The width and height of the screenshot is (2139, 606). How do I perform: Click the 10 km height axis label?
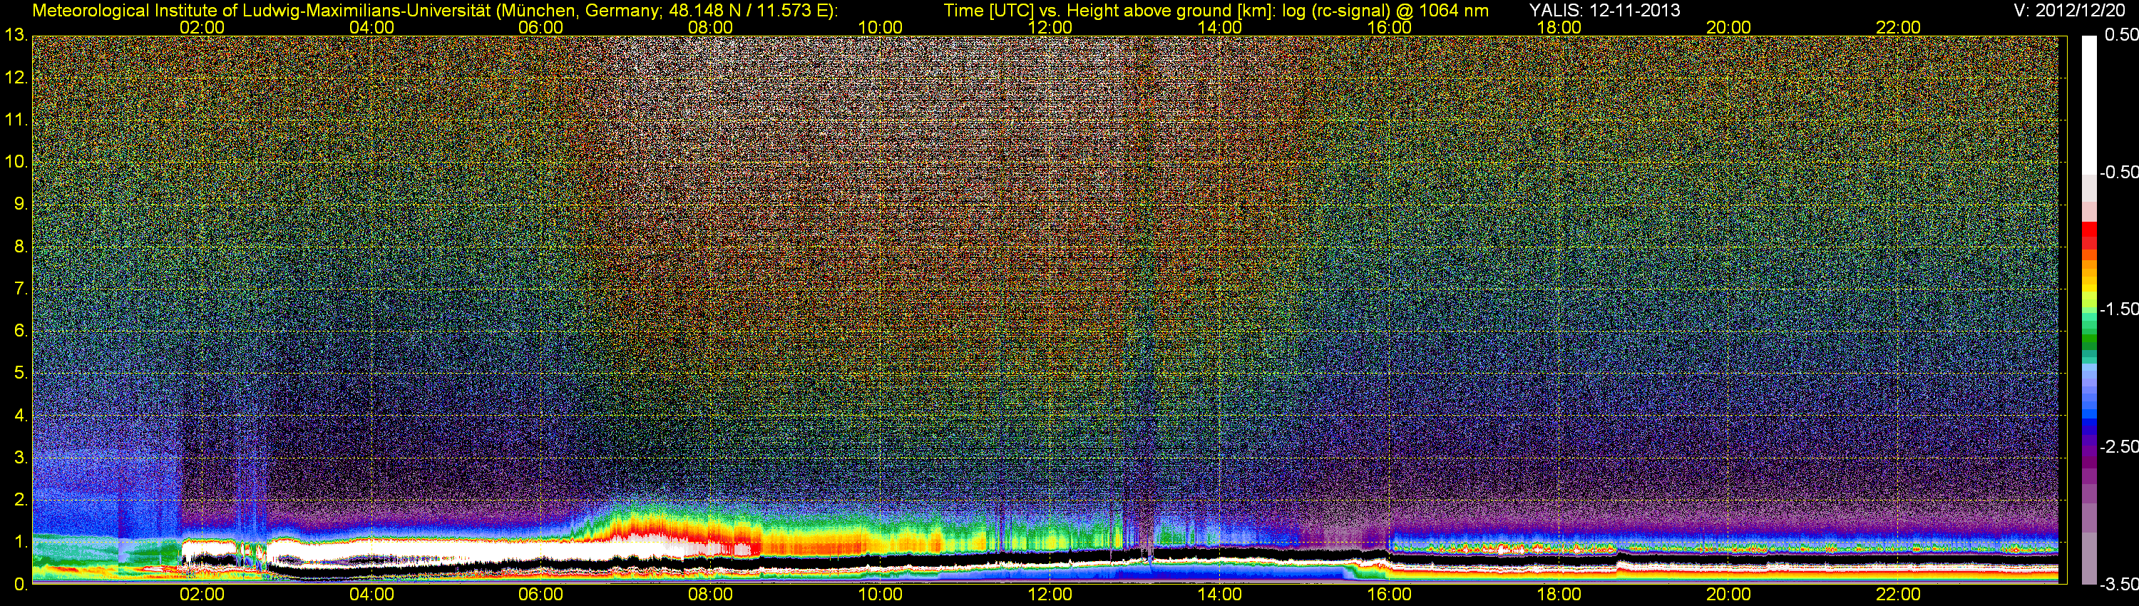16,162
